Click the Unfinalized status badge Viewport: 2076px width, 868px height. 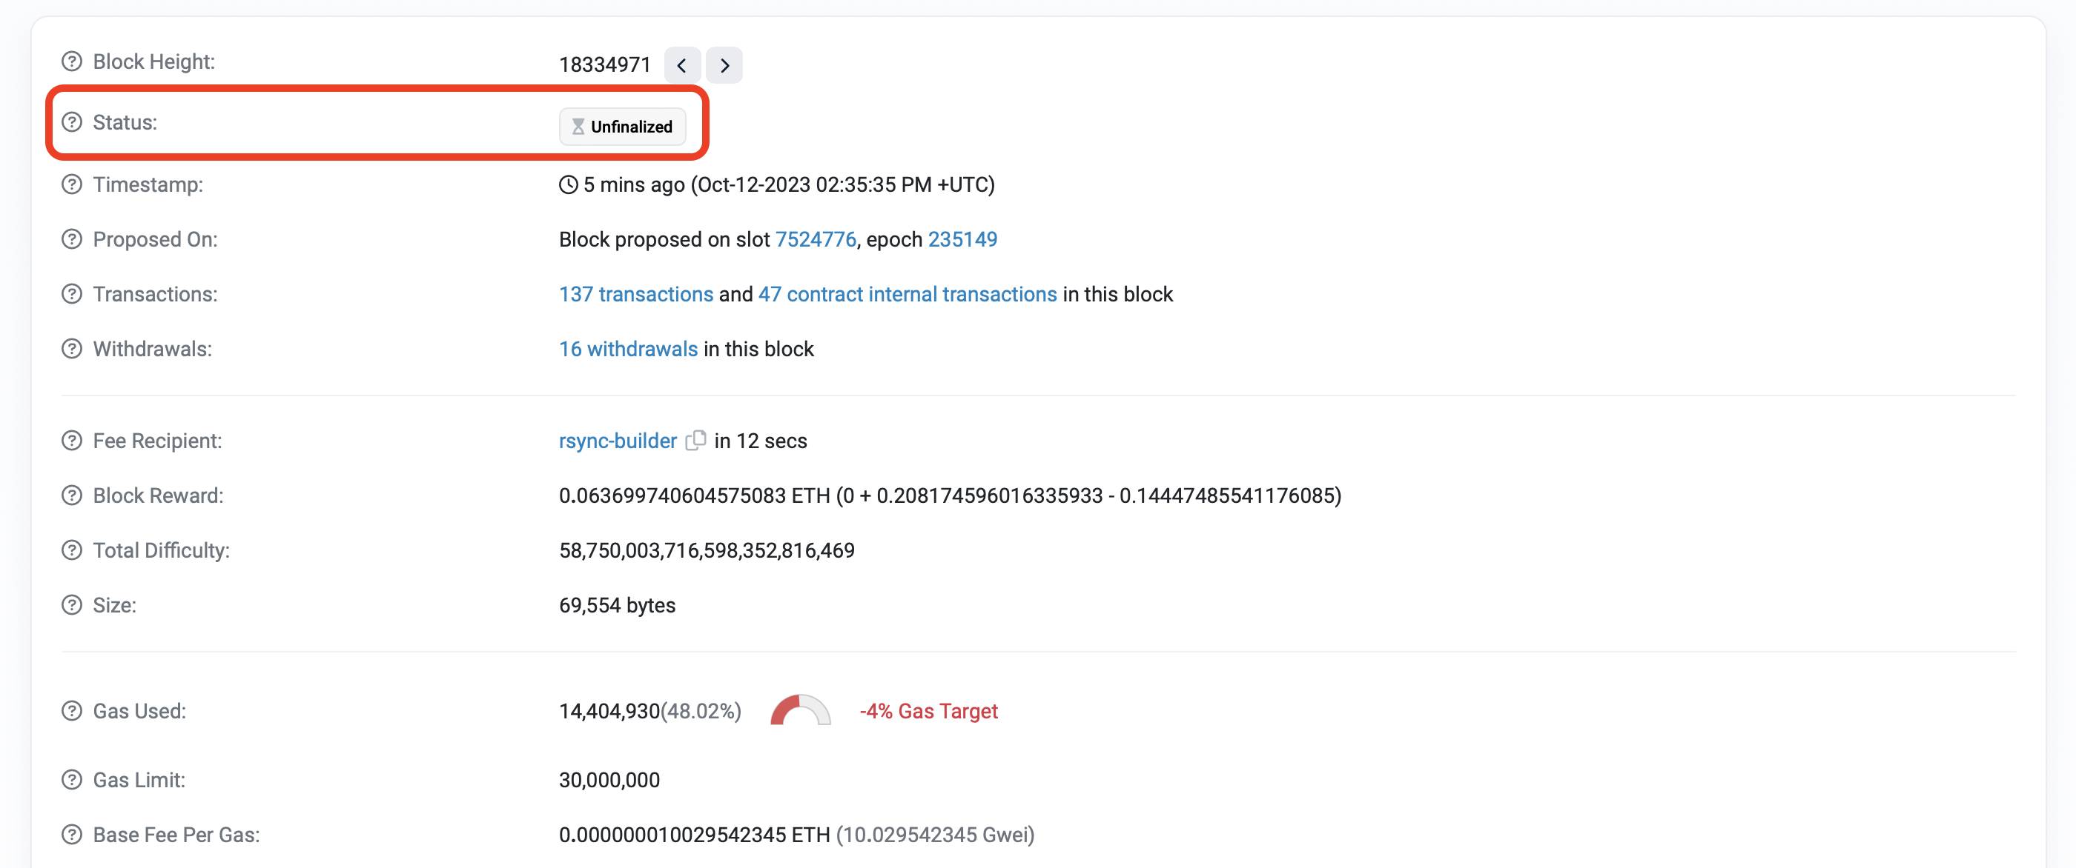pos(622,127)
